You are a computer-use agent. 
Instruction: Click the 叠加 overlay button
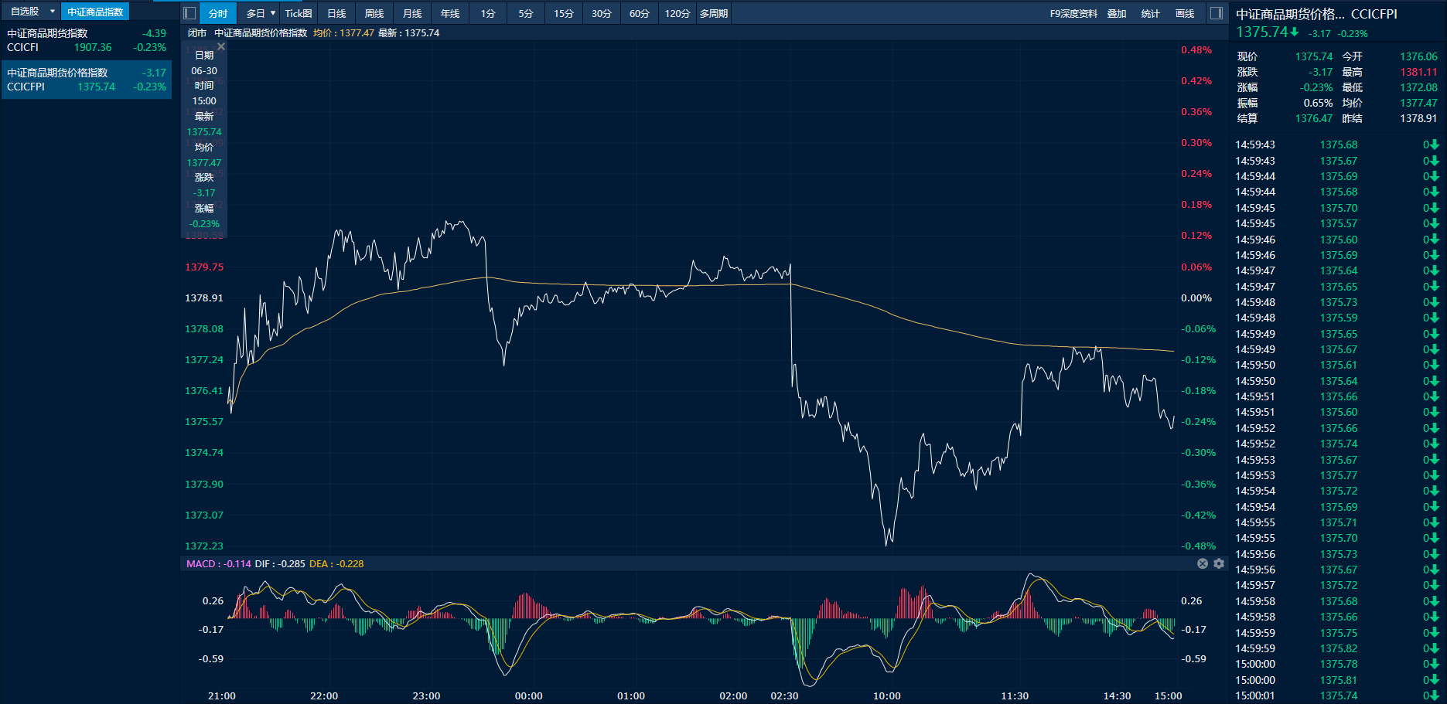1117,13
